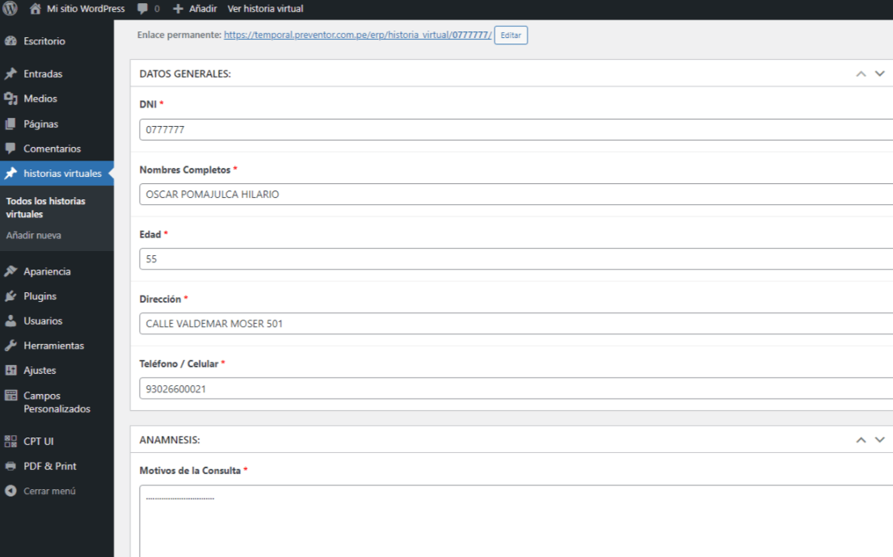
Task: Choose Añadir nueva in sidebar submenu
Action: (34, 235)
